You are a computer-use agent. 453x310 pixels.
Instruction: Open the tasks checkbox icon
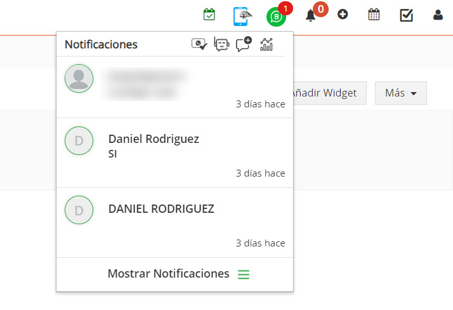pyautogui.click(x=406, y=15)
